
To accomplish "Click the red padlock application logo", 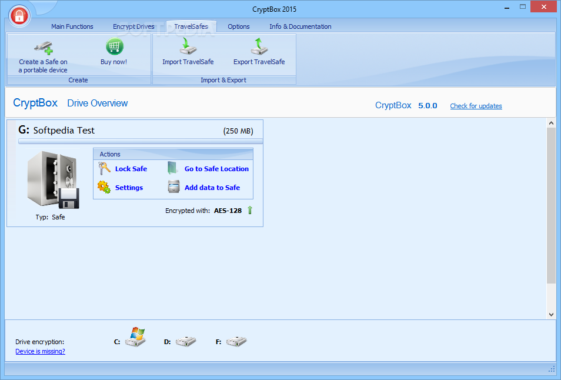I will 19,16.
